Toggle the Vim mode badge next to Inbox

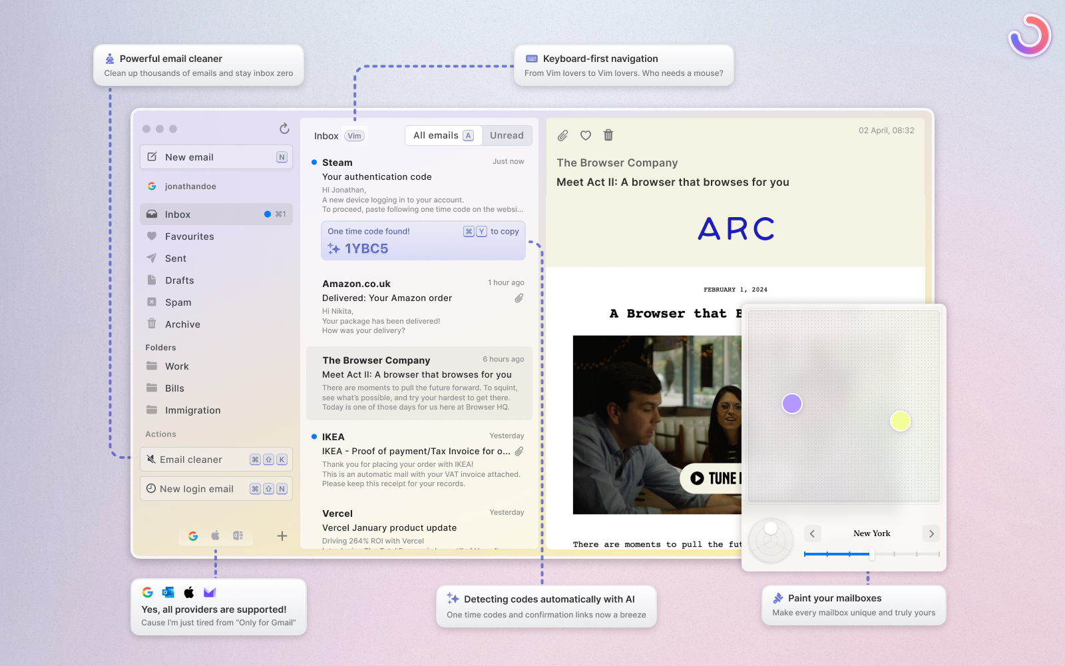pyautogui.click(x=355, y=136)
